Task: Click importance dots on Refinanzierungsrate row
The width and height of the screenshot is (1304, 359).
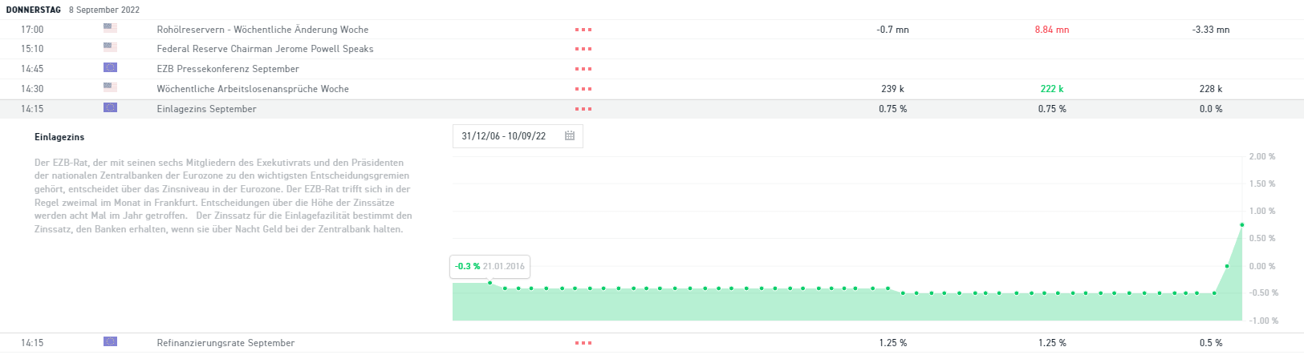Action: 583,343
